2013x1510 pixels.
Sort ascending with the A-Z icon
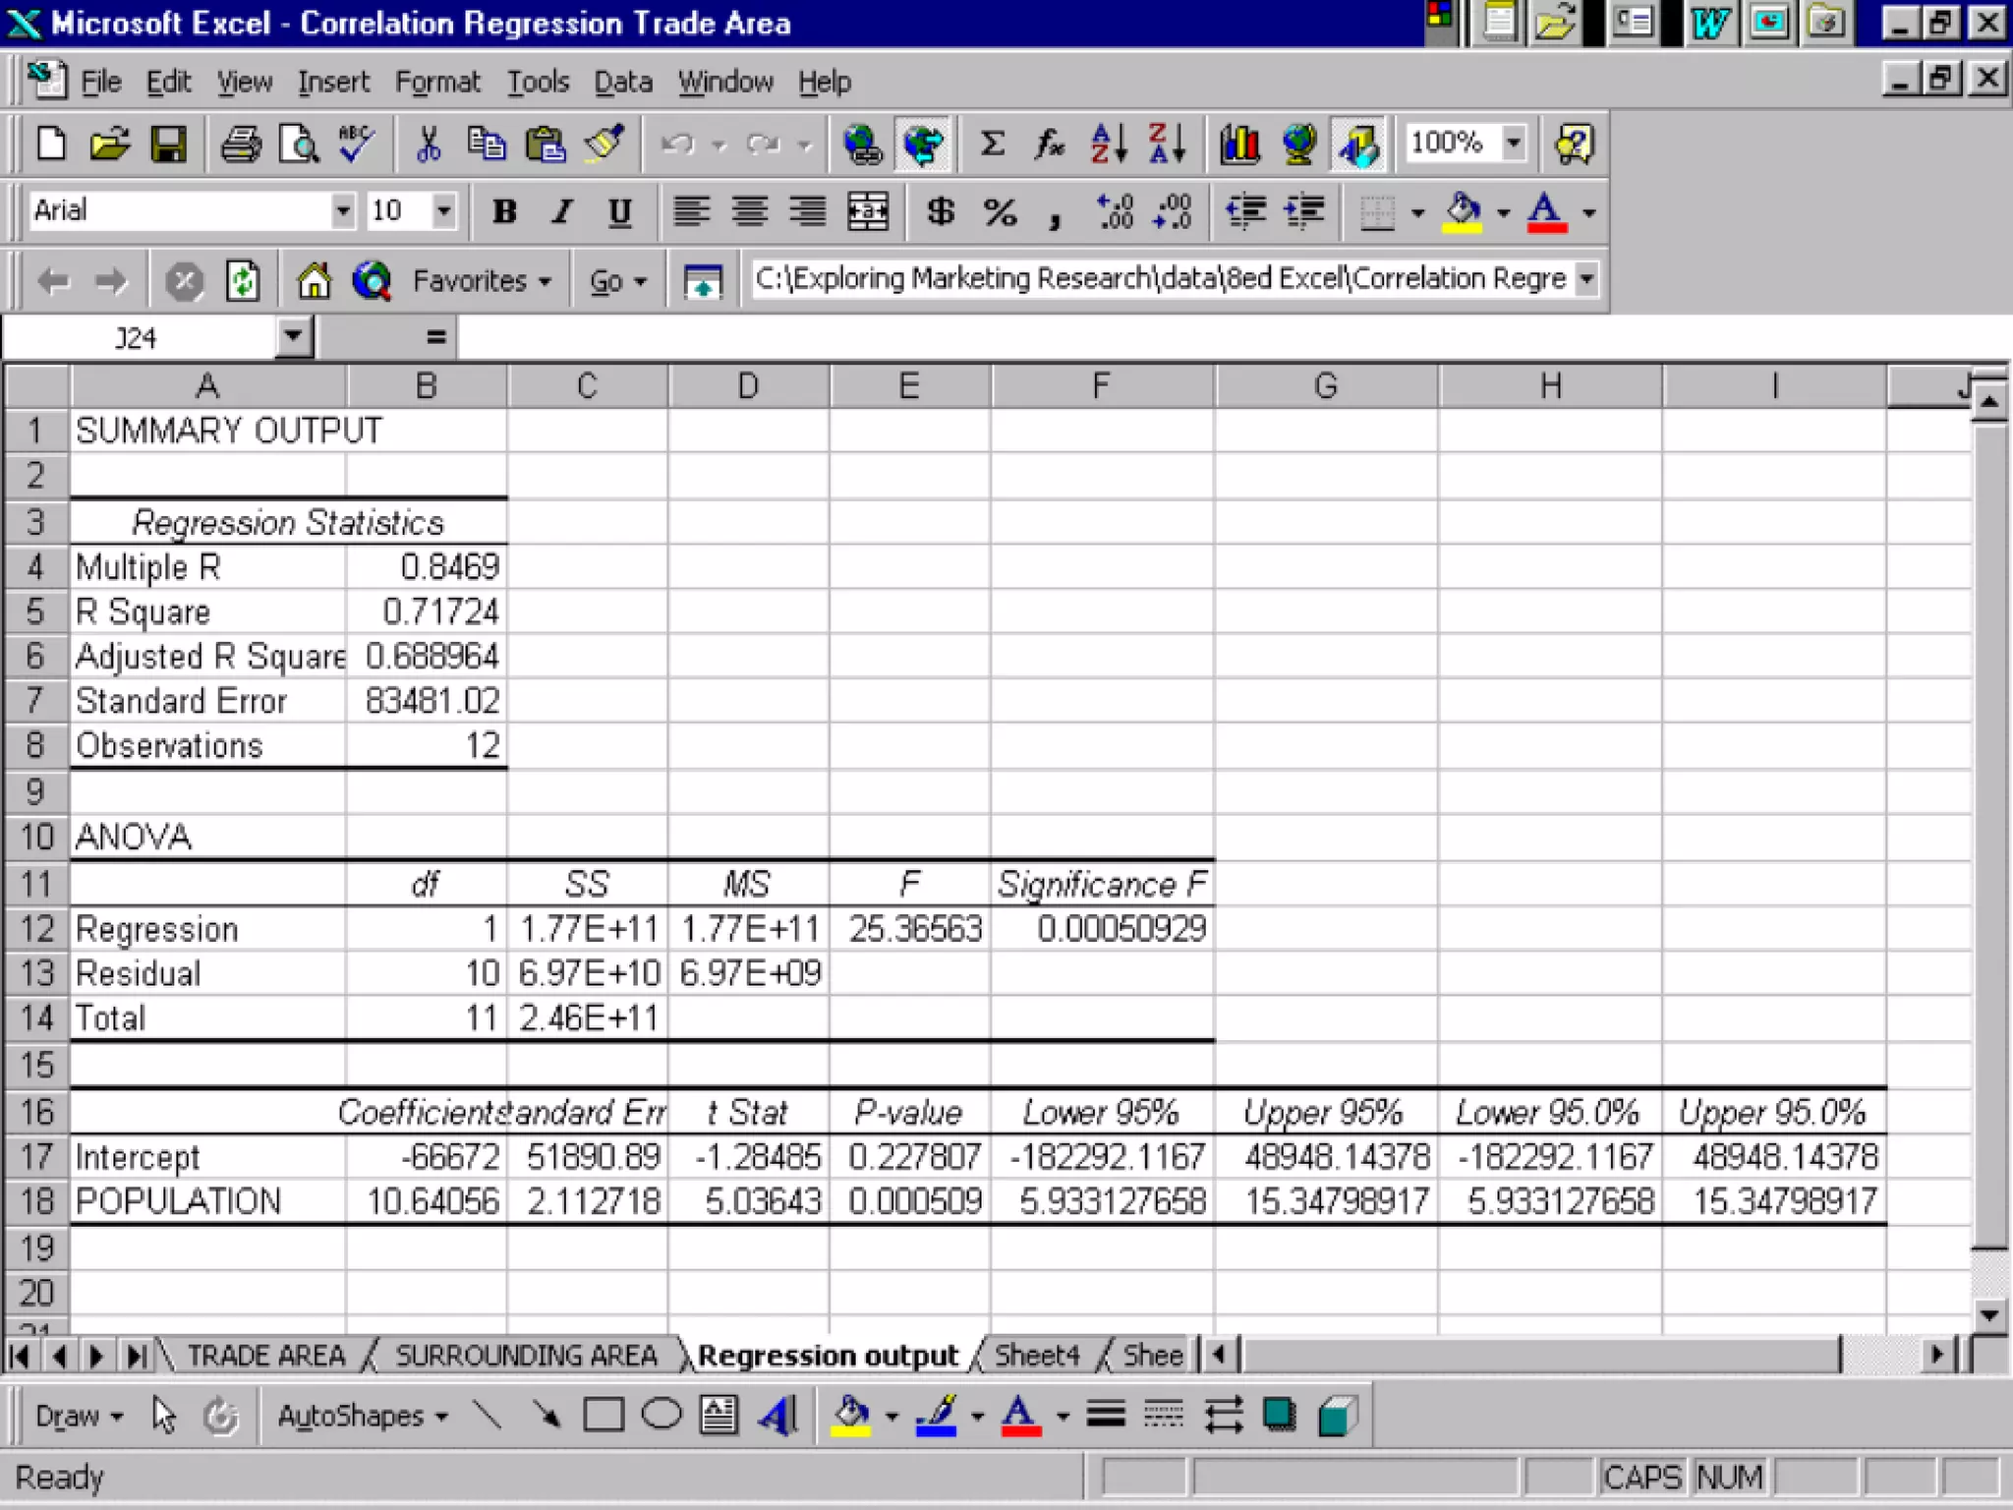1109,145
